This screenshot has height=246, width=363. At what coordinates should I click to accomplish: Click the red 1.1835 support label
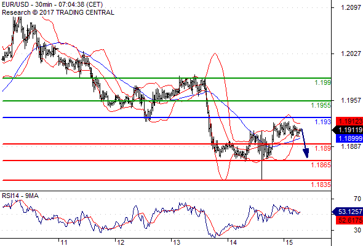point(321,184)
